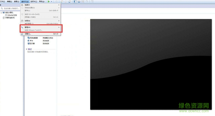Click the wrench icon next to 管理(M)
This screenshot has height=116, width=215.
pyautogui.click(x=22, y=27)
